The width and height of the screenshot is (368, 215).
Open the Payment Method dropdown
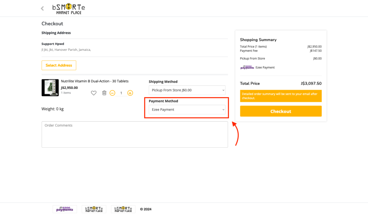pos(187,110)
